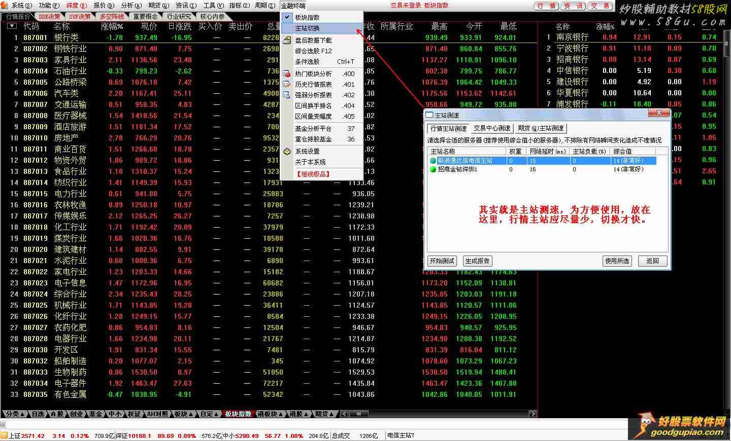Expand the 港板块 bottom tab arrow
This screenshot has height=441, width=731.
click(281, 414)
